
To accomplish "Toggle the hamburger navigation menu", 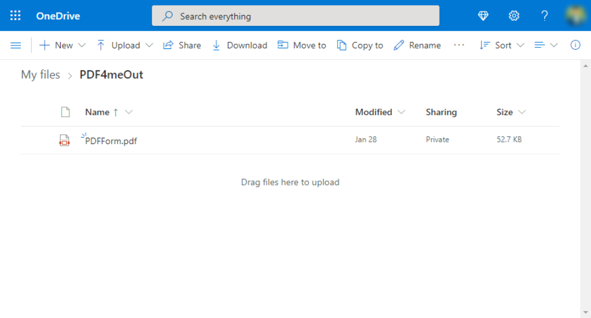I will (x=16, y=45).
